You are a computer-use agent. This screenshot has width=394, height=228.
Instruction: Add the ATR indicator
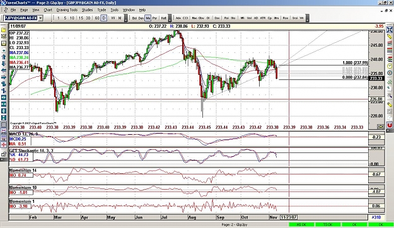coord(263,18)
